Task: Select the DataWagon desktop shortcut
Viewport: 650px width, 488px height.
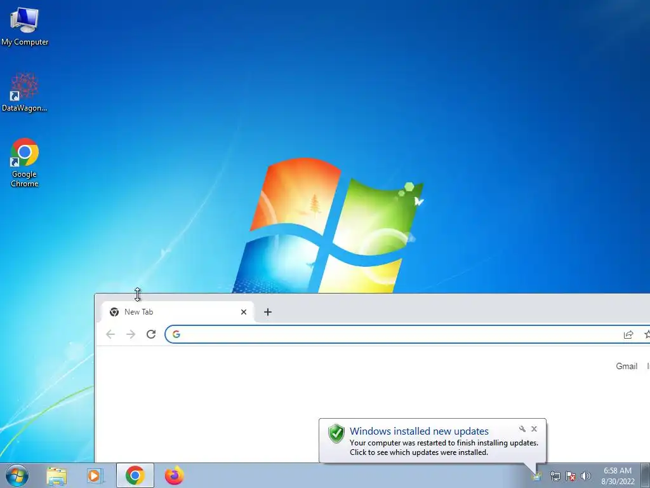Action: coord(25,92)
